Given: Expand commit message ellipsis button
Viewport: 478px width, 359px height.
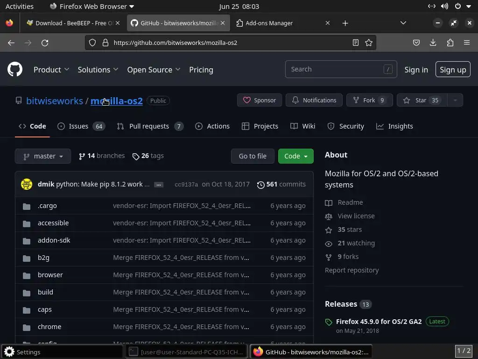Looking at the screenshot, I should pos(159,185).
